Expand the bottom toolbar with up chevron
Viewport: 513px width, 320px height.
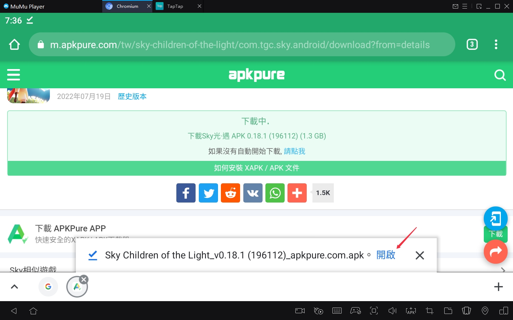pyautogui.click(x=15, y=287)
